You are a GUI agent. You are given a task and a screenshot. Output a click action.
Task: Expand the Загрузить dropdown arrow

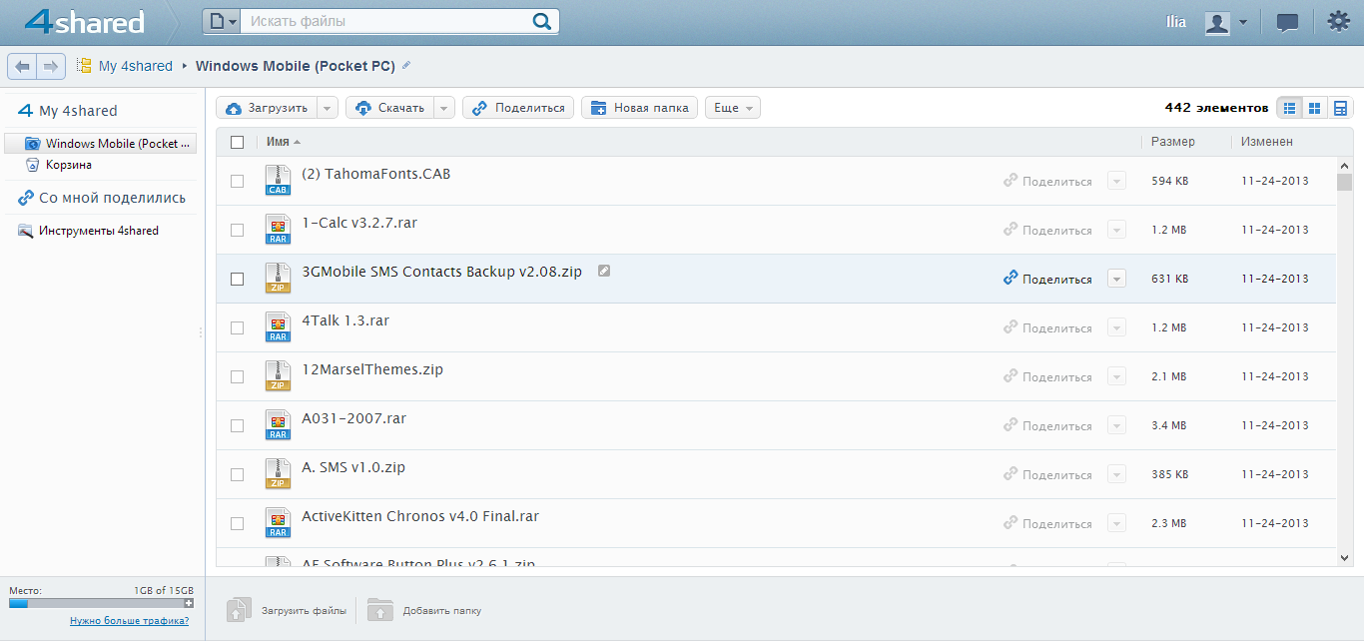pos(328,108)
